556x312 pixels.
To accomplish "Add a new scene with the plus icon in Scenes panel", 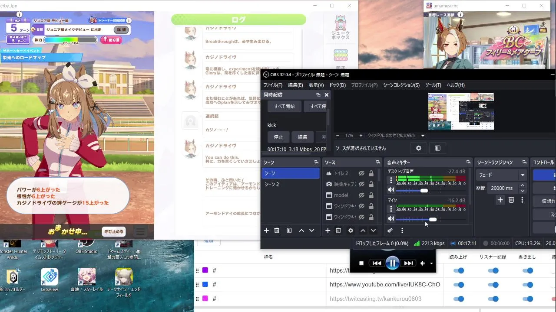I will pos(266,231).
